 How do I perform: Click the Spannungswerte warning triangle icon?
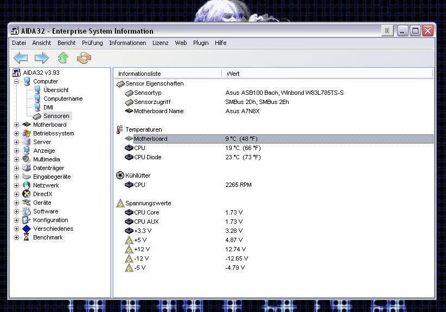point(120,203)
